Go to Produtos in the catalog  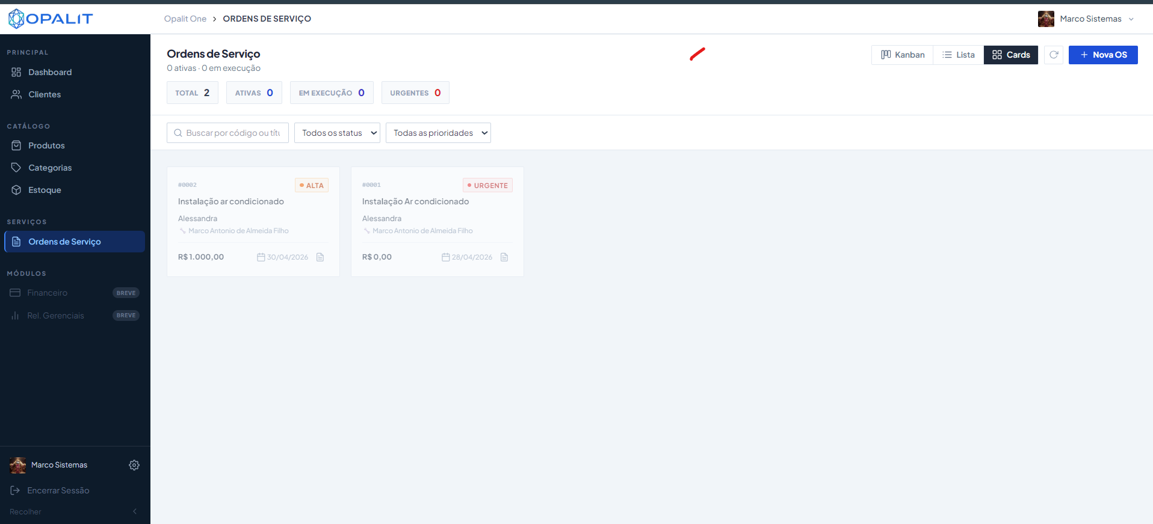tap(75, 145)
